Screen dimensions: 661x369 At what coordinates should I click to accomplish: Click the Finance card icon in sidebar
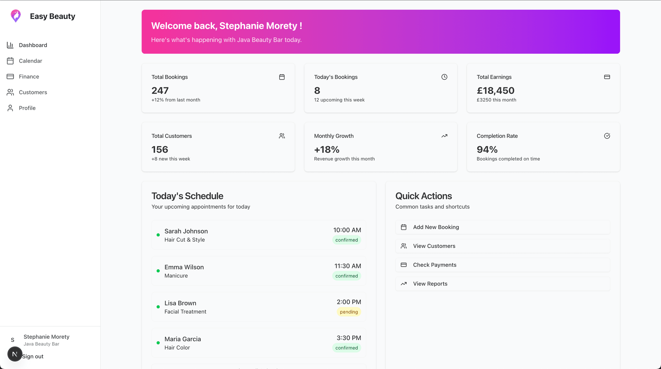click(x=11, y=76)
